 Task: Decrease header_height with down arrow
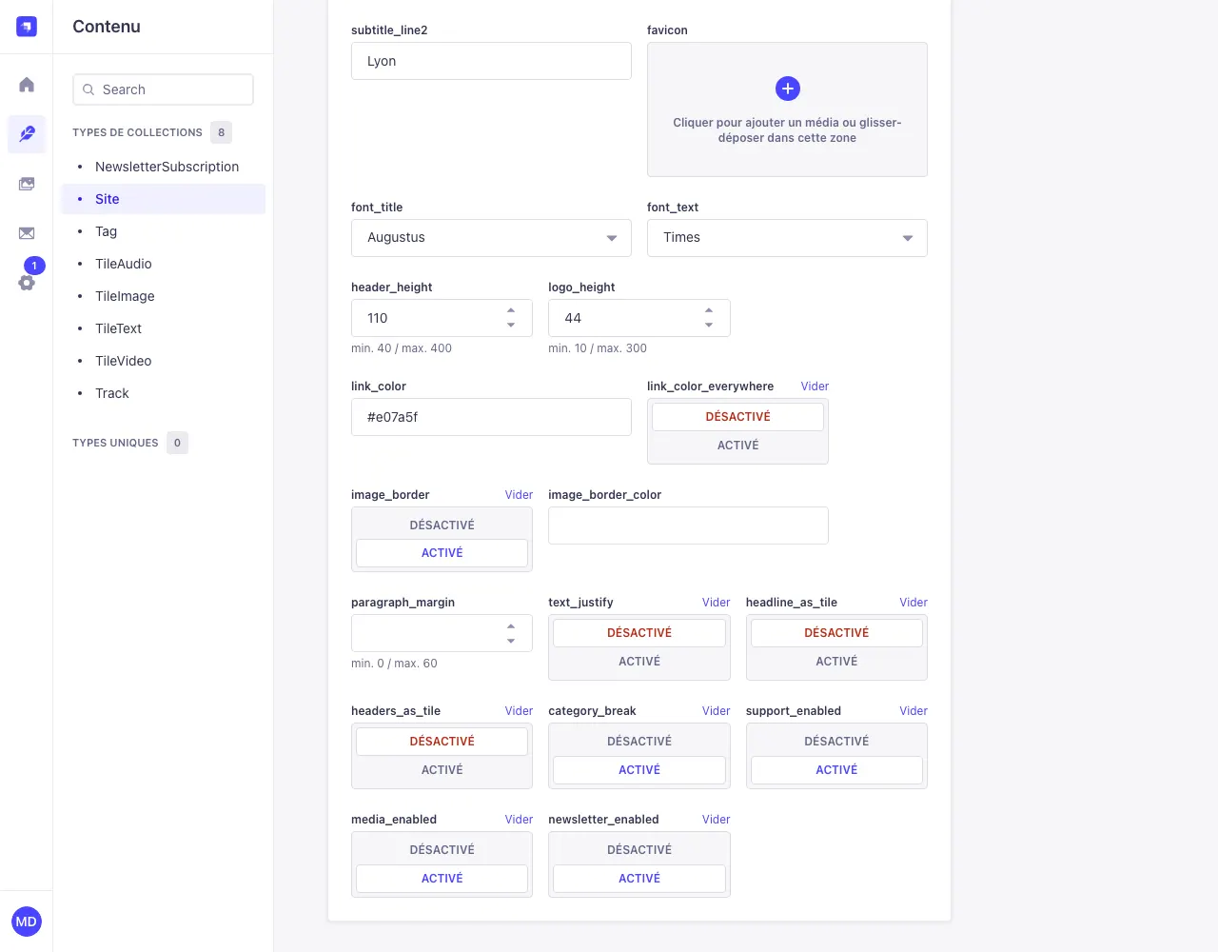coord(511,326)
